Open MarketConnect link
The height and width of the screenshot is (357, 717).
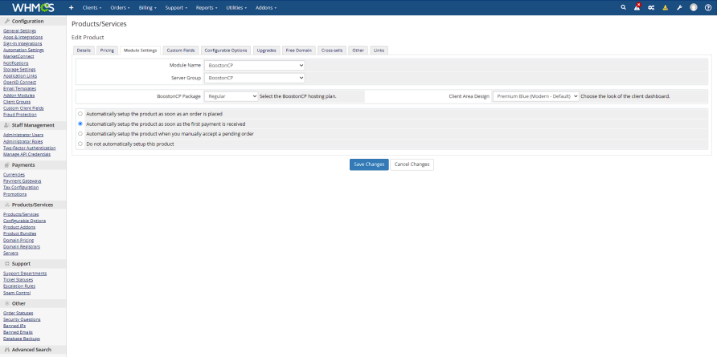18,57
